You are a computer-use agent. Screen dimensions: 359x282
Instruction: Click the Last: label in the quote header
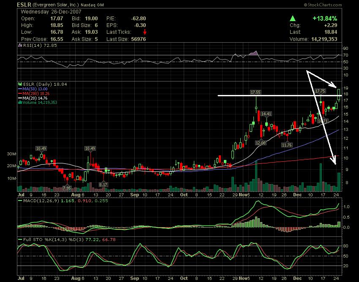pos(295,32)
